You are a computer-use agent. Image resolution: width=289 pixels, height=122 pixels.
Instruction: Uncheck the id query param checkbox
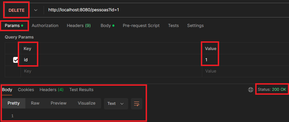coord(16,60)
